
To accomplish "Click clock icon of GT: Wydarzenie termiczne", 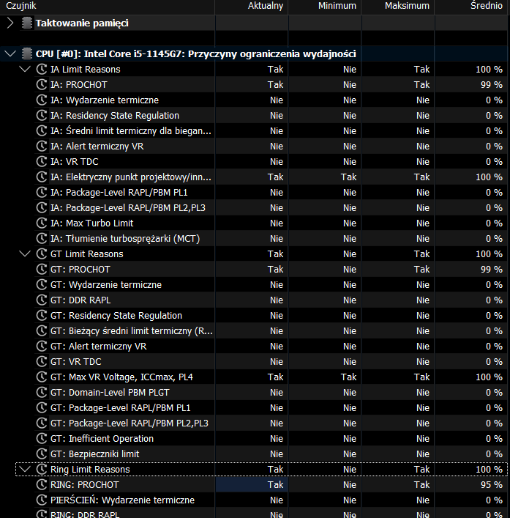I will (x=42, y=285).
